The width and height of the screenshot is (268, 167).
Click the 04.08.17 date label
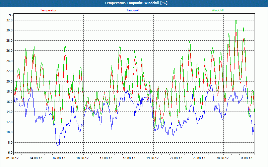[36, 158]
